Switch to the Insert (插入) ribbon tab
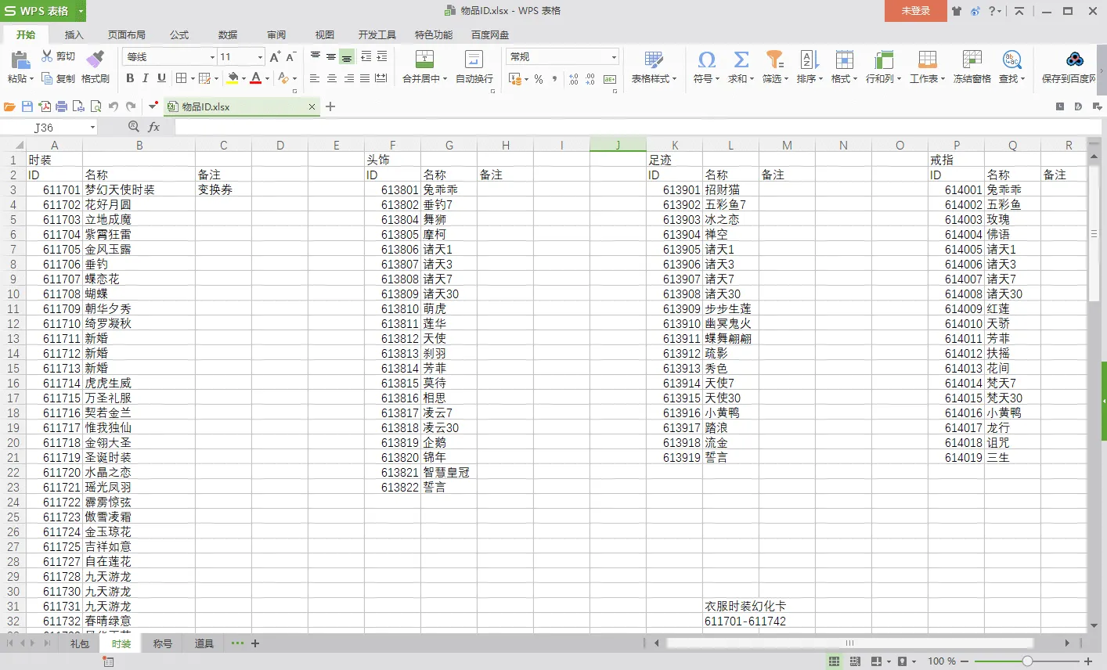This screenshot has width=1107, height=670. coord(74,34)
